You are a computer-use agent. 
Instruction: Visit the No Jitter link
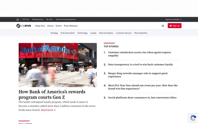50,20
